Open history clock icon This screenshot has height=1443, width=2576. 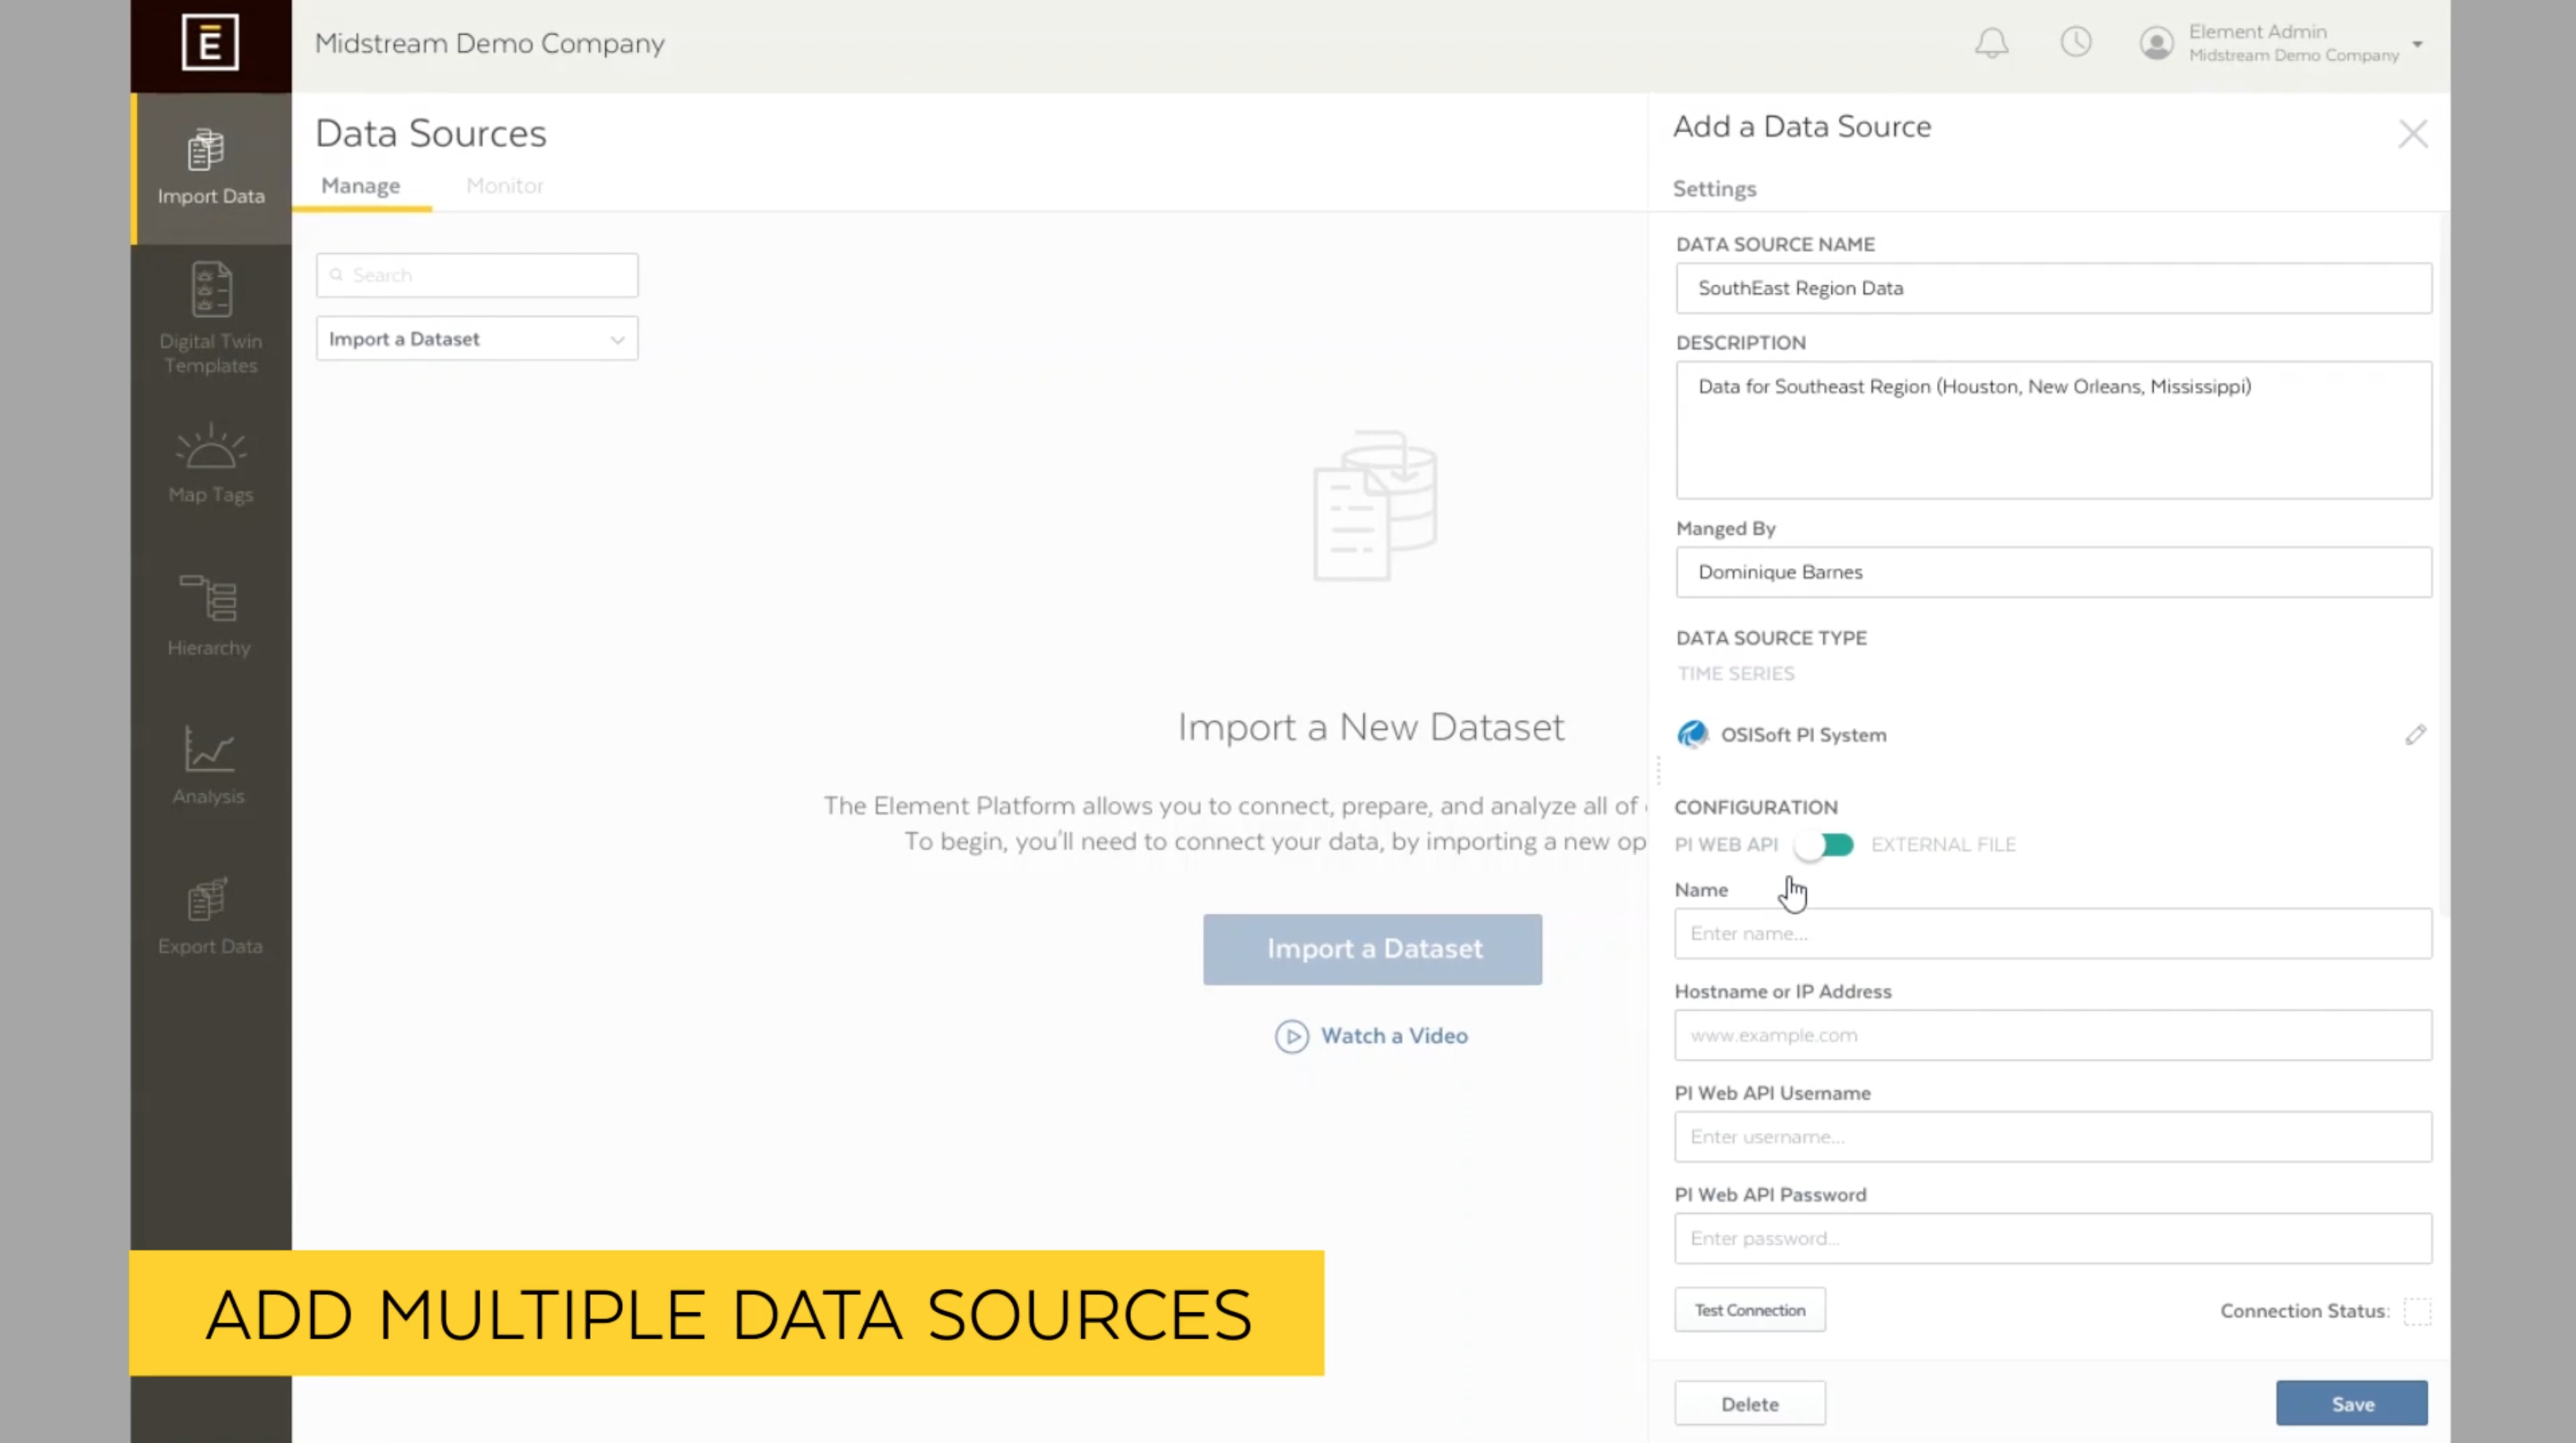click(x=2076, y=42)
